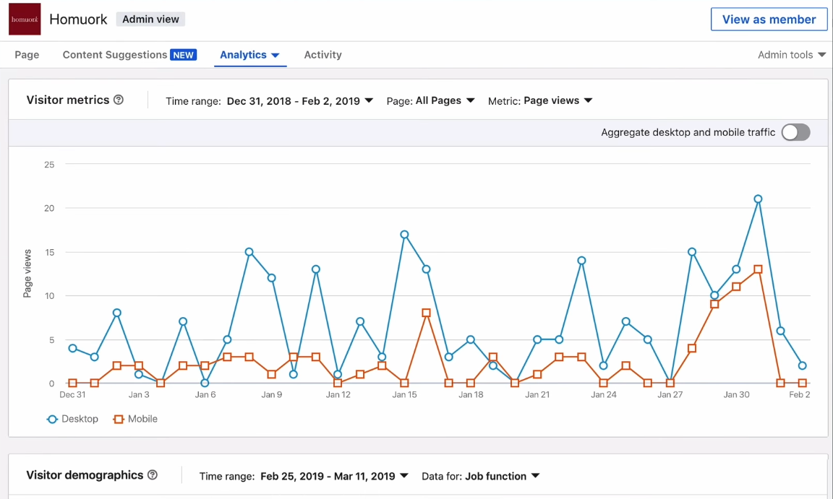This screenshot has width=833, height=499.
Task: Click the Jan 30 x-axis label
Action: (736, 394)
